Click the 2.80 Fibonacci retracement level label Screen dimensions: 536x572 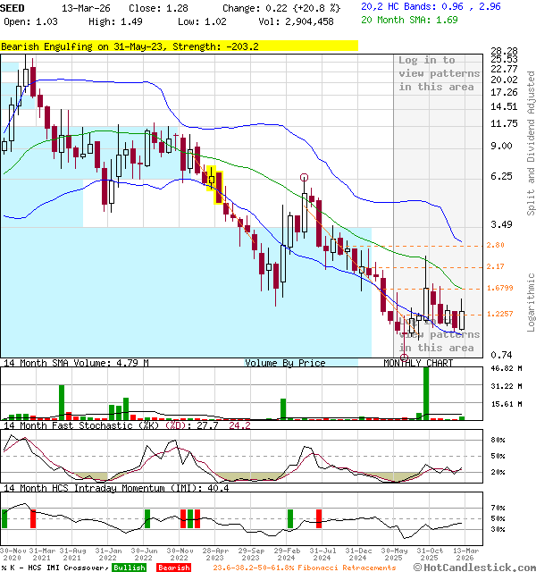(x=496, y=245)
